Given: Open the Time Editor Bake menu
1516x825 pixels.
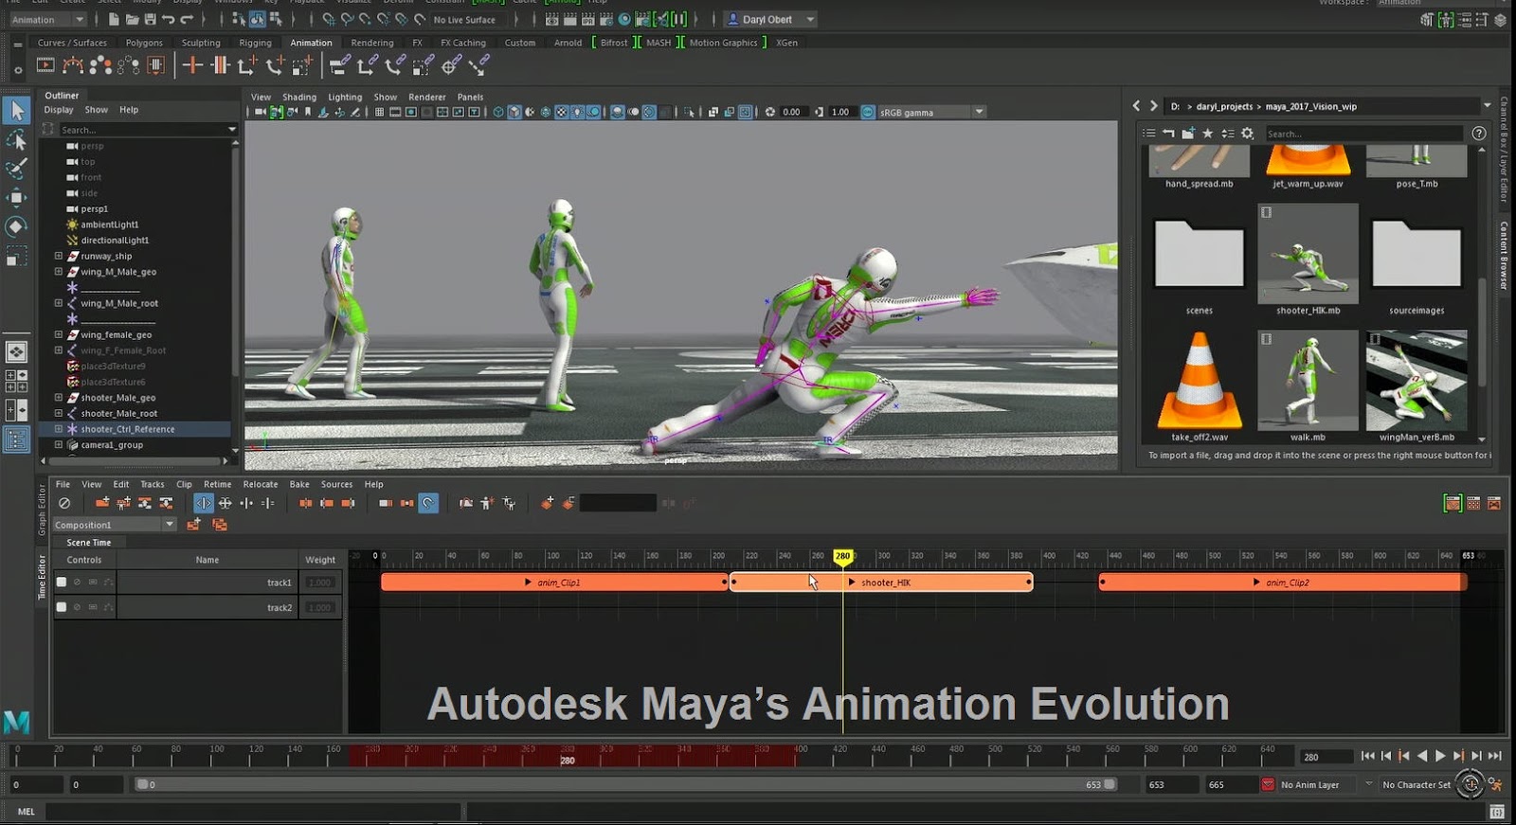Looking at the screenshot, I should (x=299, y=484).
